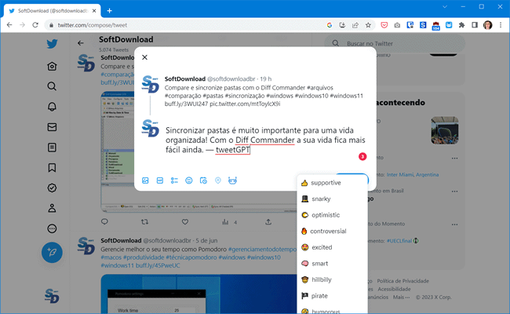This screenshot has width=510, height=314.
Task: Click Política de Privacidade footer link
Action: click(403, 281)
